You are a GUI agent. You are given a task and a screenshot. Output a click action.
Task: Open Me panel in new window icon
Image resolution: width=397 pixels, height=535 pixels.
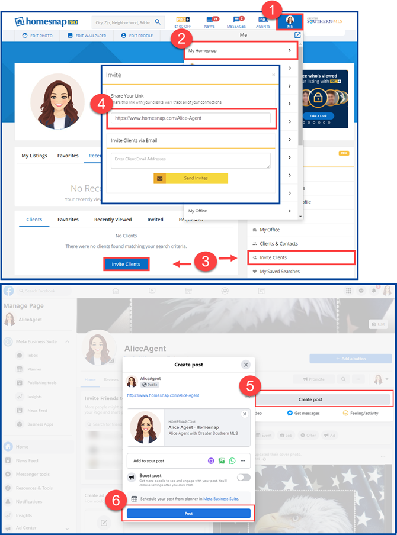point(297,35)
